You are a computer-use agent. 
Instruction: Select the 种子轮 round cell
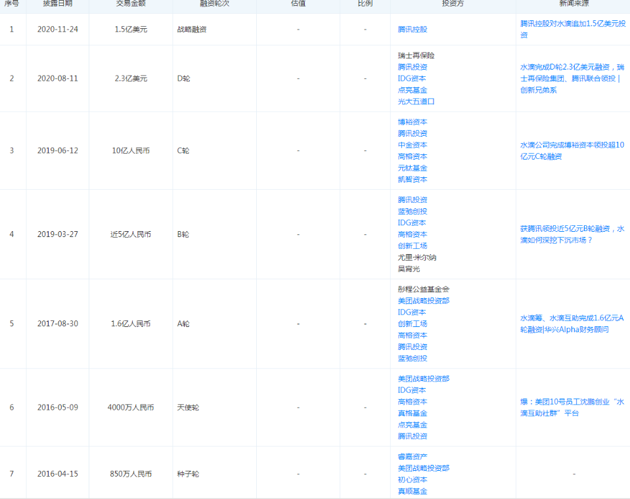(188, 474)
